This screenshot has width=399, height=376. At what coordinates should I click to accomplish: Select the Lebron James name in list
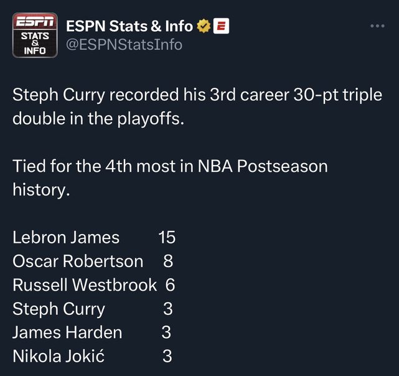point(66,238)
